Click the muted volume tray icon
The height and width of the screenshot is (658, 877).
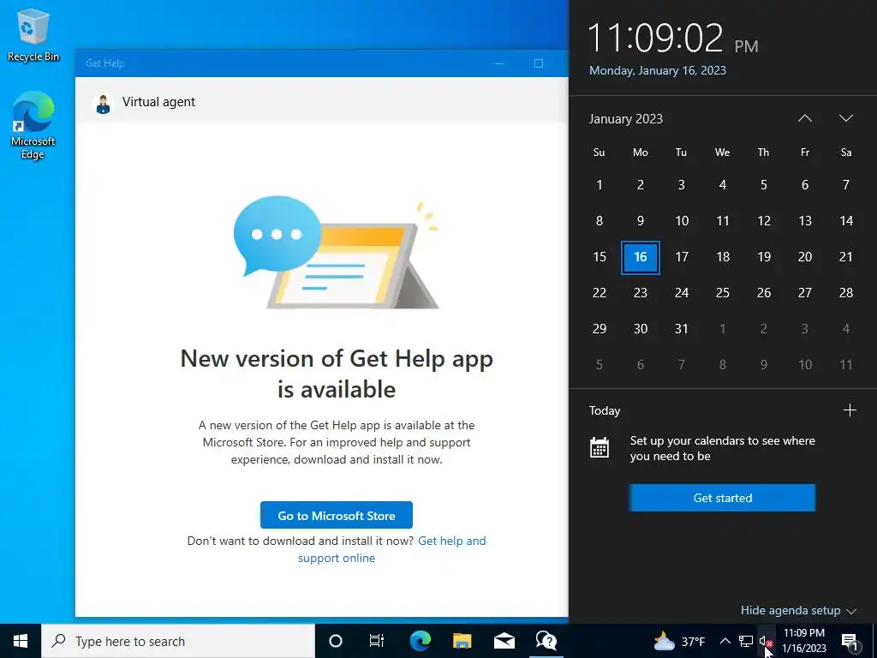click(x=765, y=641)
